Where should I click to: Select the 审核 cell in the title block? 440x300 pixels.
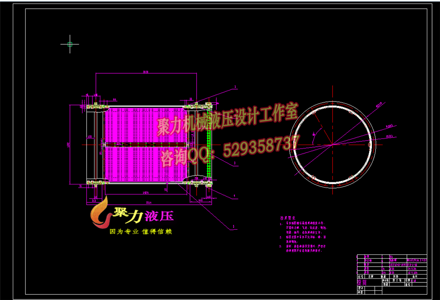[361, 293]
